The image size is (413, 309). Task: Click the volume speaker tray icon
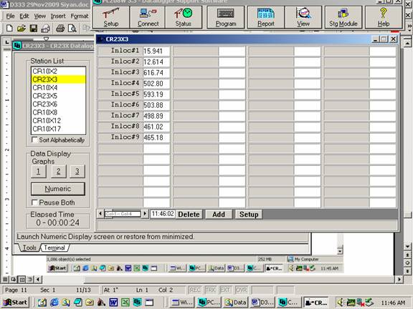pyautogui.click(x=341, y=303)
